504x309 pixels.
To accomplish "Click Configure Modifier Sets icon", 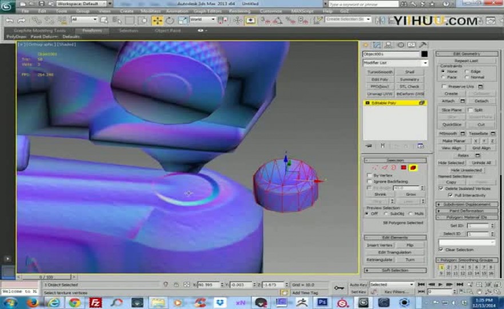I will (420, 146).
